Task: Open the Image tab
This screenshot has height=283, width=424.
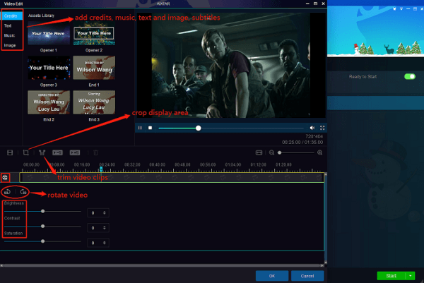Action: click(x=11, y=45)
